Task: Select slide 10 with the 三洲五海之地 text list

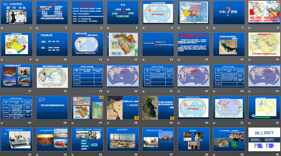Action: pyautogui.click(x=52, y=44)
